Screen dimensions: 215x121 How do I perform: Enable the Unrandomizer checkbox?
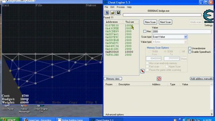pyautogui.click(x=189, y=48)
